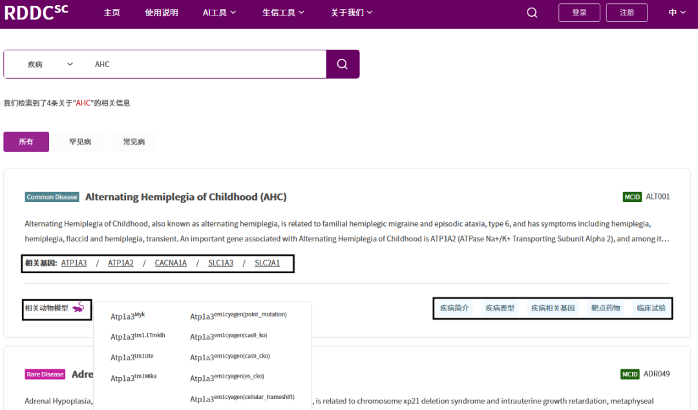Screen dimensions: 698x410
Task: Click the 注册 button
Action: 626,12
